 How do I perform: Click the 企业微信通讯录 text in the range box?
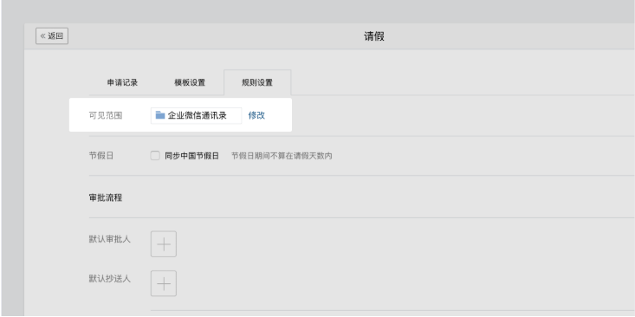[198, 115]
